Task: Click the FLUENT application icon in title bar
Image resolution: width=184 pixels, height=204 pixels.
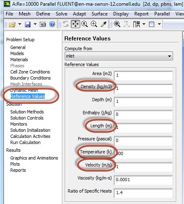Action: pyautogui.click(x=7, y=4)
